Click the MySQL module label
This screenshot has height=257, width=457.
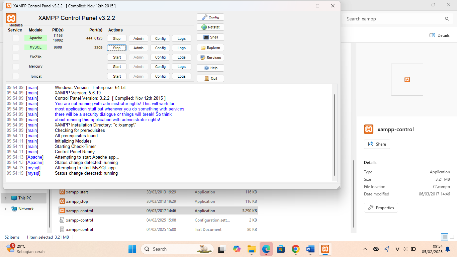click(x=36, y=48)
